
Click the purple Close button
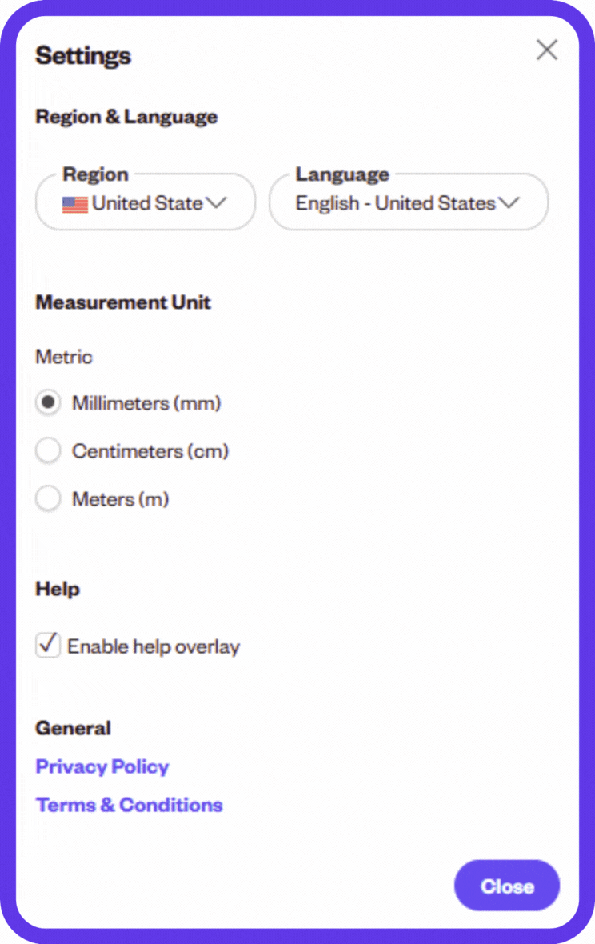point(506,886)
